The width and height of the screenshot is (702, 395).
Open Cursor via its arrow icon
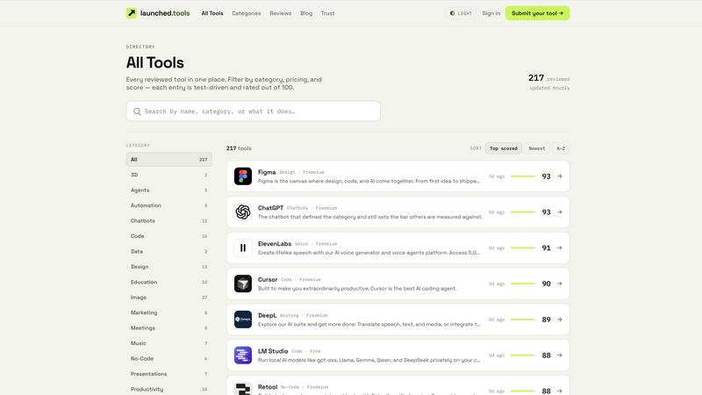[560, 284]
